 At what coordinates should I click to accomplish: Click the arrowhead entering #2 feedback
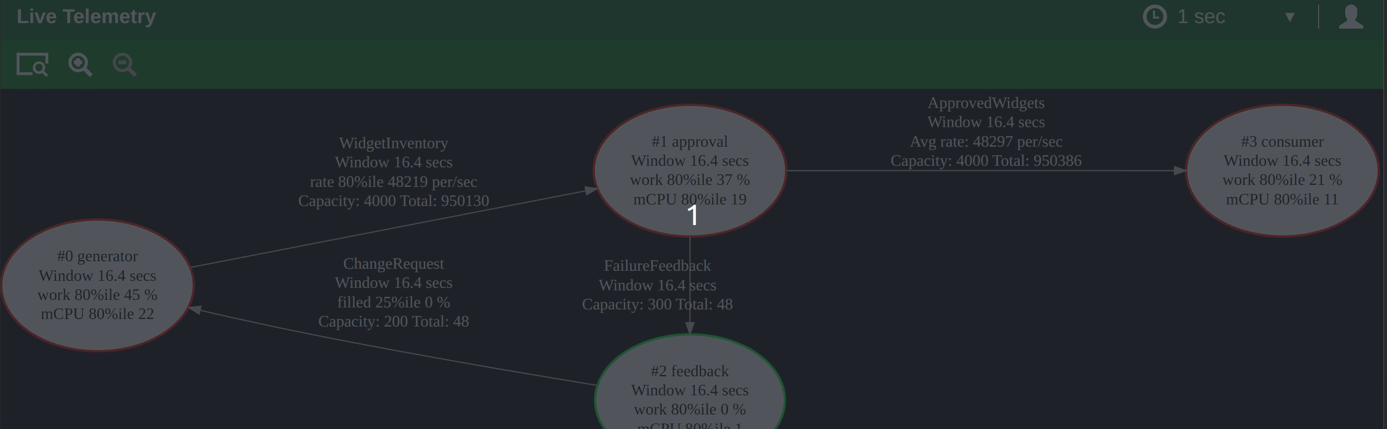pos(690,328)
